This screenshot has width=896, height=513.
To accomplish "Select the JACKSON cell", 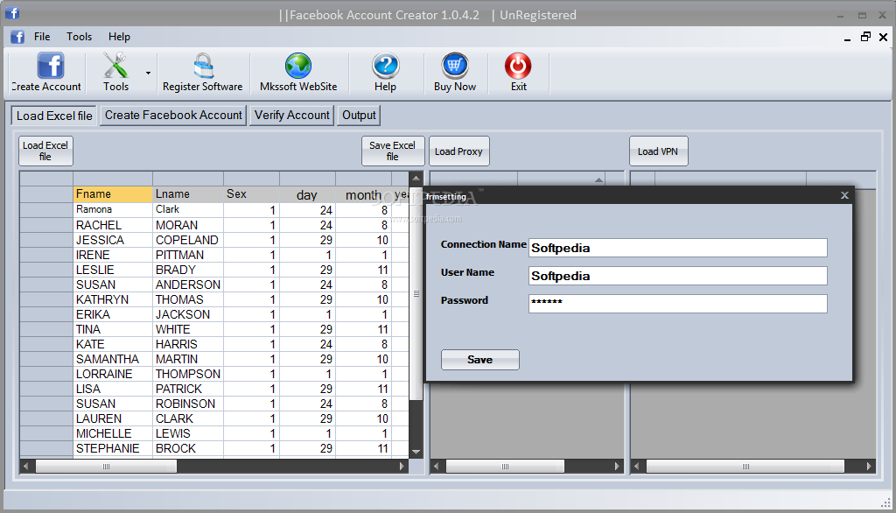I will (x=188, y=314).
